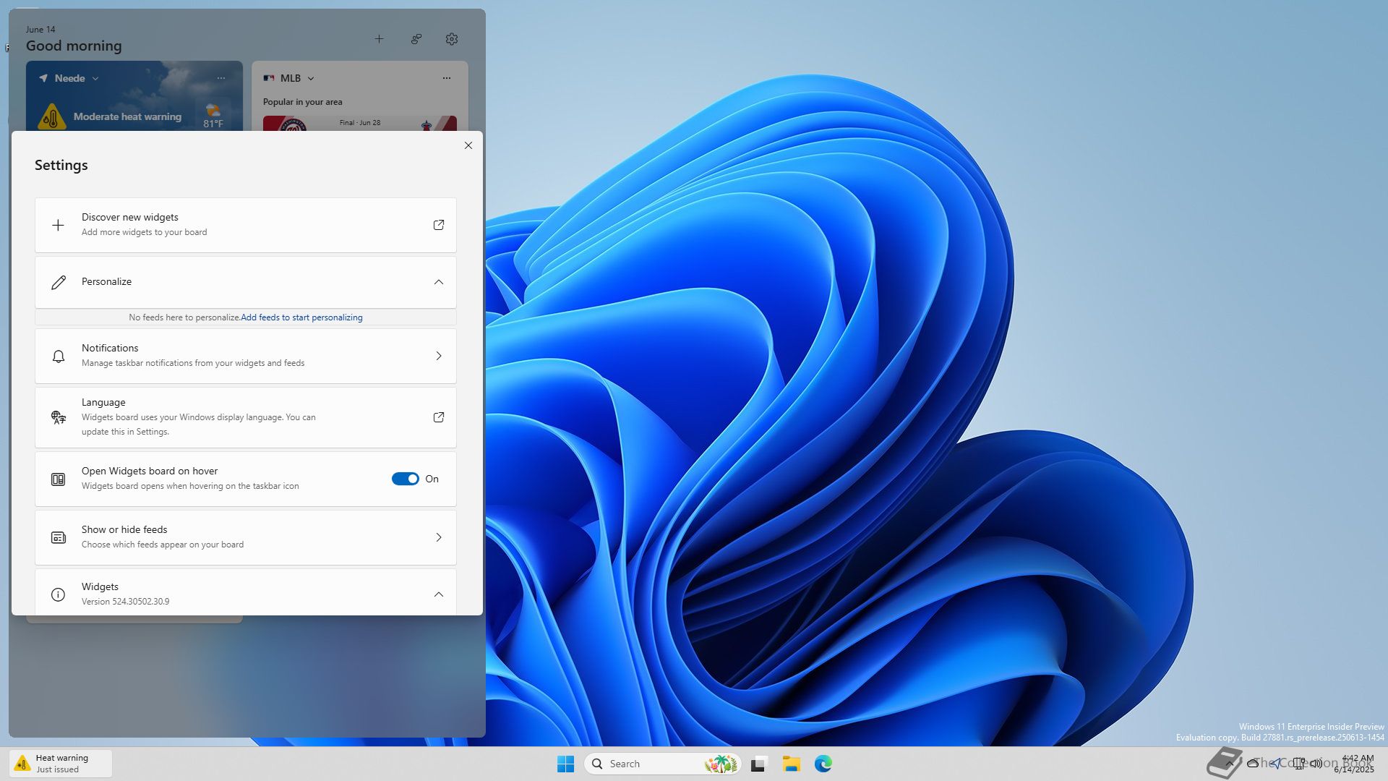Close the Settings dialog
This screenshot has height=781, width=1388.
coord(468,145)
